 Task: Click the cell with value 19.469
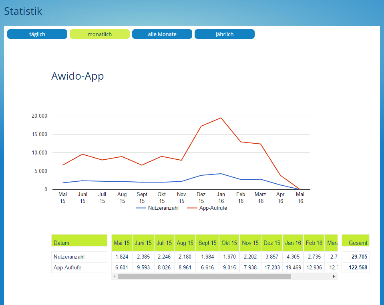pyautogui.click(x=293, y=267)
